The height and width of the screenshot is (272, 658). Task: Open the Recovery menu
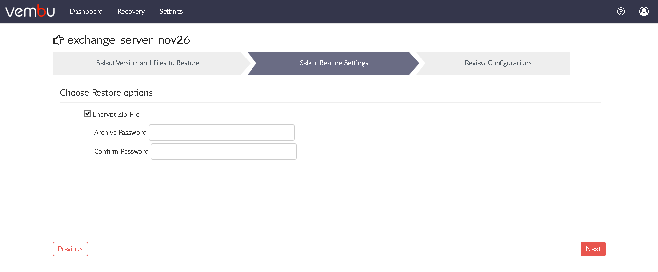pyautogui.click(x=131, y=11)
